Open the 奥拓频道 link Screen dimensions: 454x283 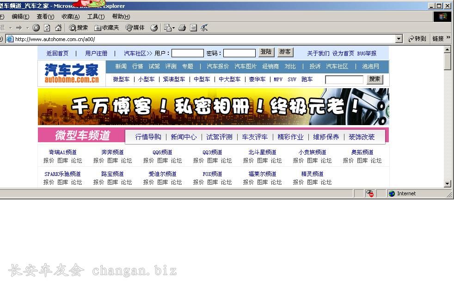pyautogui.click(x=362, y=152)
